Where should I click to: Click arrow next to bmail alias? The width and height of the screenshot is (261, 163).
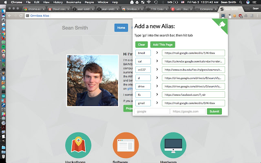157,53
